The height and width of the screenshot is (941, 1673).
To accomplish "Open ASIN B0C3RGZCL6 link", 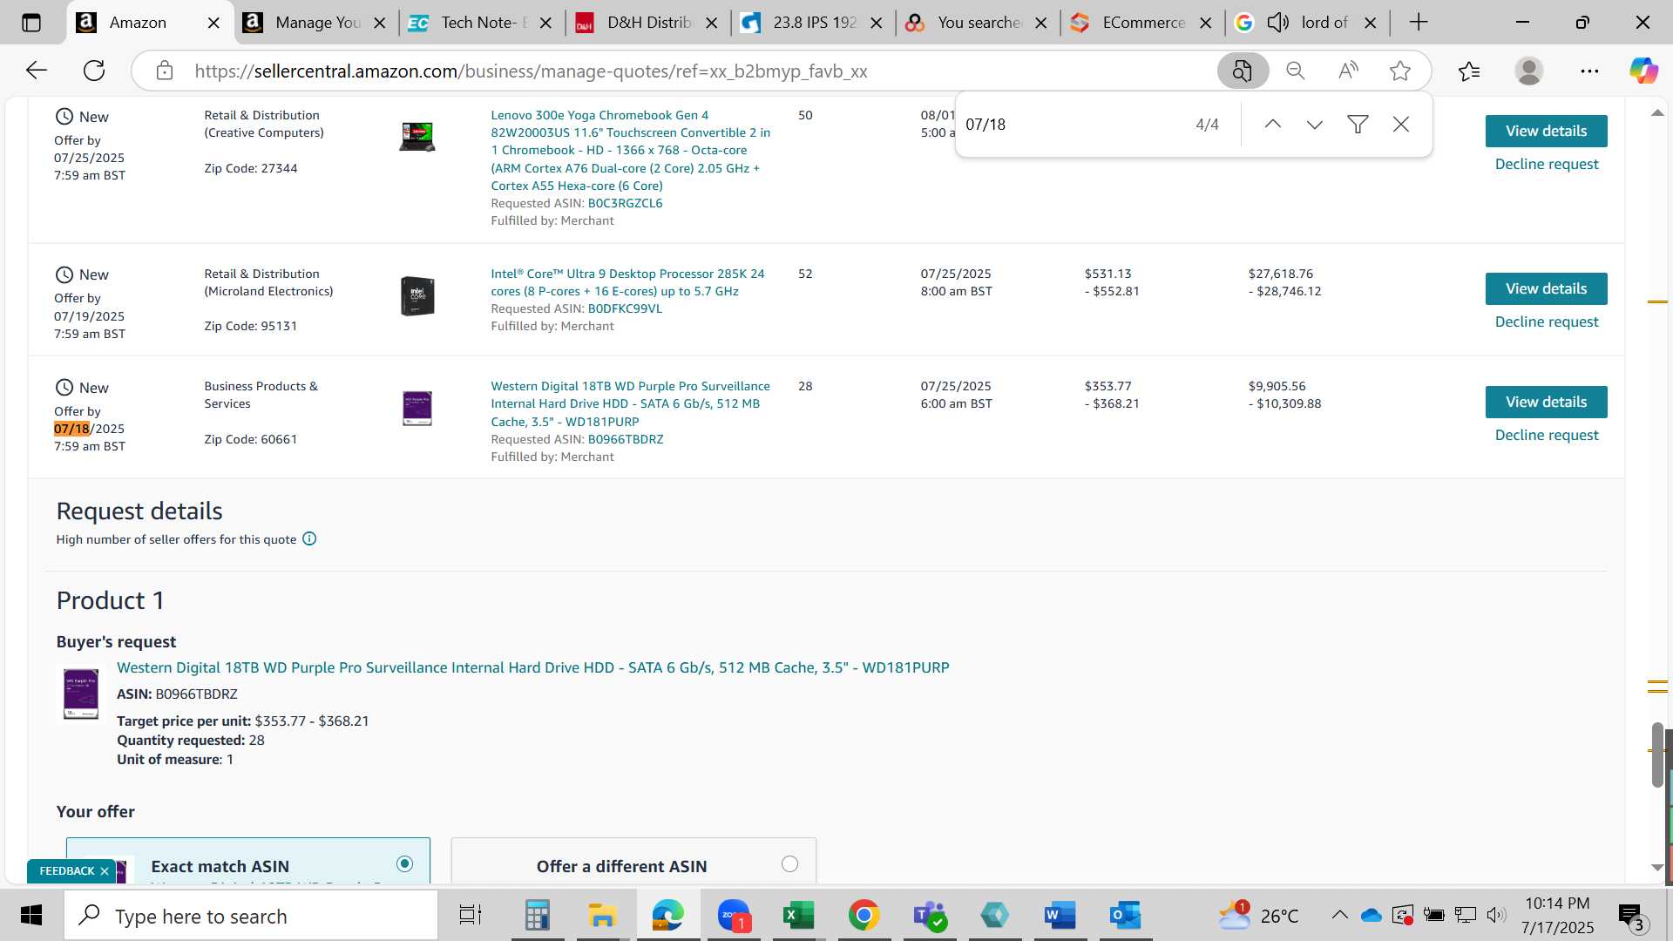I will coord(625,203).
